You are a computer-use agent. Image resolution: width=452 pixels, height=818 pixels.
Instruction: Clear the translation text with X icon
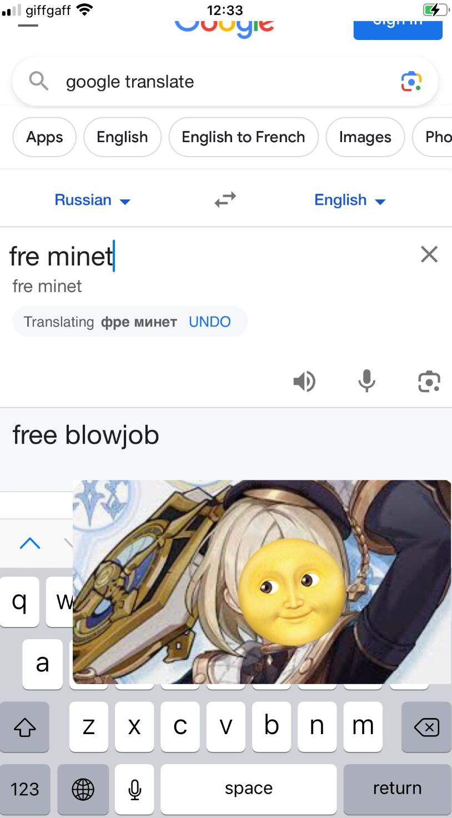click(x=429, y=254)
